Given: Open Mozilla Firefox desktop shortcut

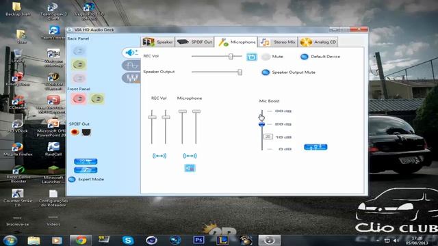Looking at the screenshot, I should click(x=18, y=149).
